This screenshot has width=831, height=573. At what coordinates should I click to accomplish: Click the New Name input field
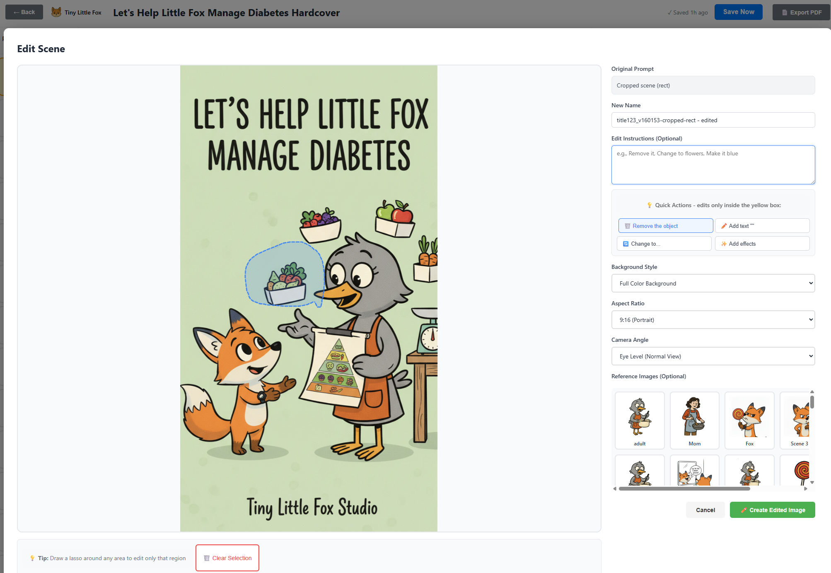pyautogui.click(x=713, y=120)
